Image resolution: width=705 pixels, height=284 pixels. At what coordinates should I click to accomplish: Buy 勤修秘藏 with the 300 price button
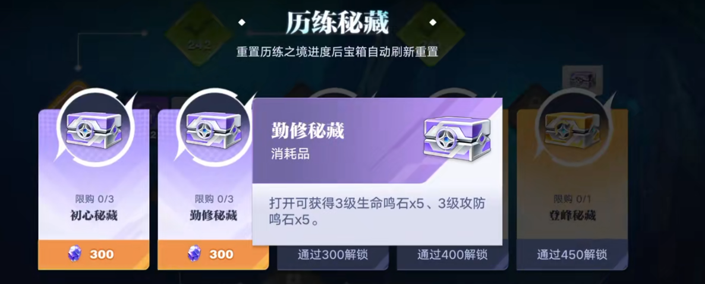pyautogui.click(x=213, y=255)
